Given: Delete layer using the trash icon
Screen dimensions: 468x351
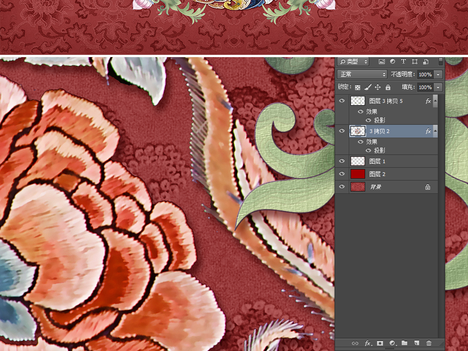Looking at the screenshot, I should 429,343.
